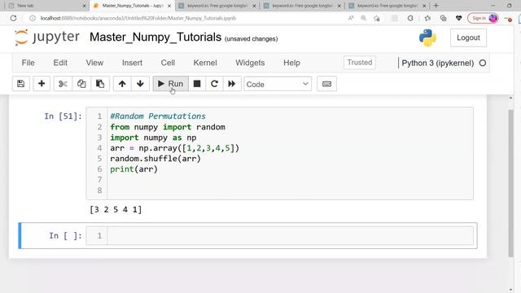Open browser zoom magnifier icon
The height and width of the screenshot is (293, 521).
tap(364, 18)
